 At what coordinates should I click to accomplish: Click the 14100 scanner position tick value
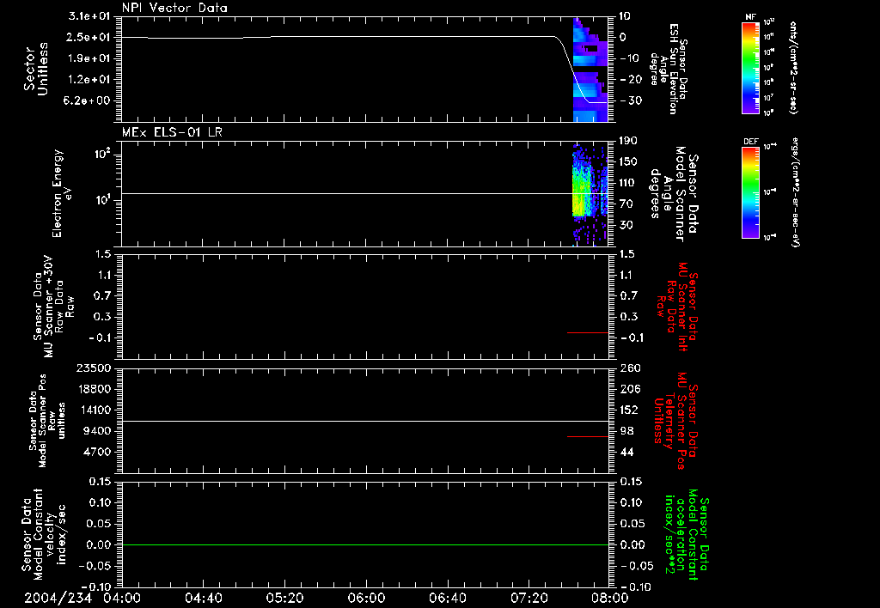point(93,410)
